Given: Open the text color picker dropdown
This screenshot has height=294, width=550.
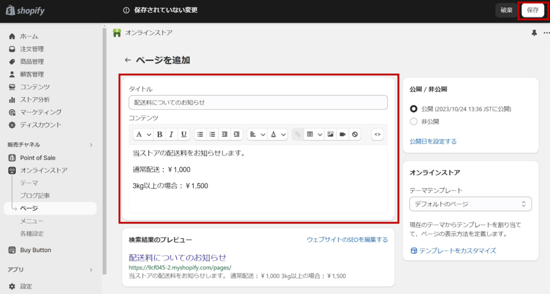Looking at the screenshot, I should coord(278,134).
